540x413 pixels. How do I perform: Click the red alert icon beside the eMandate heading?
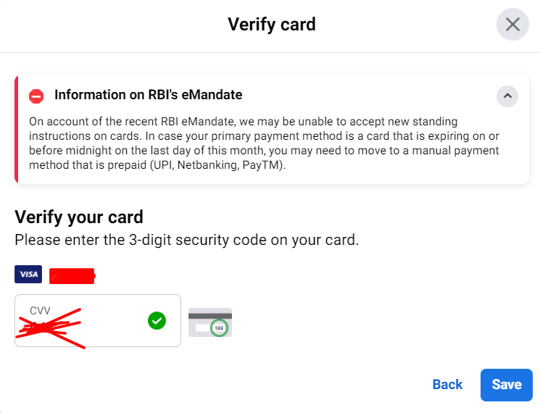click(x=36, y=96)
